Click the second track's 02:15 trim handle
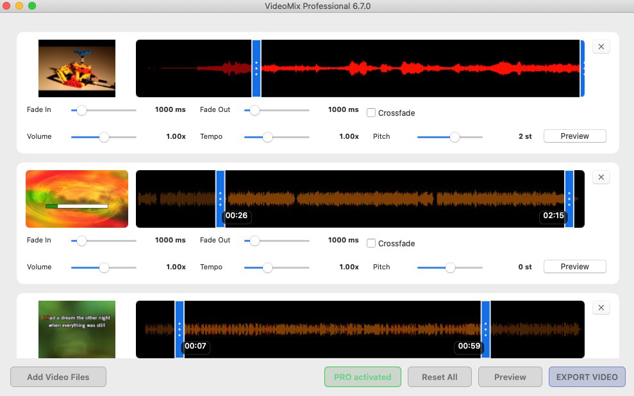This screenshot has height=396, width=634. (569, 198)
